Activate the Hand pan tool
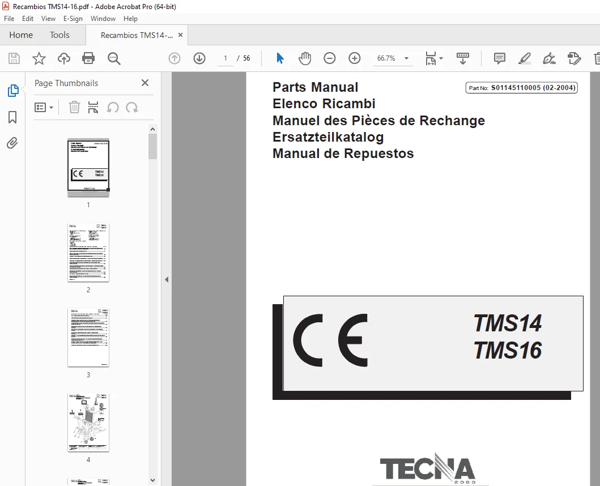The height and width of the screenshot is (486, 600). pos(305,58)
